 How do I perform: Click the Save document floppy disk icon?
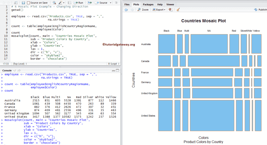23,3
